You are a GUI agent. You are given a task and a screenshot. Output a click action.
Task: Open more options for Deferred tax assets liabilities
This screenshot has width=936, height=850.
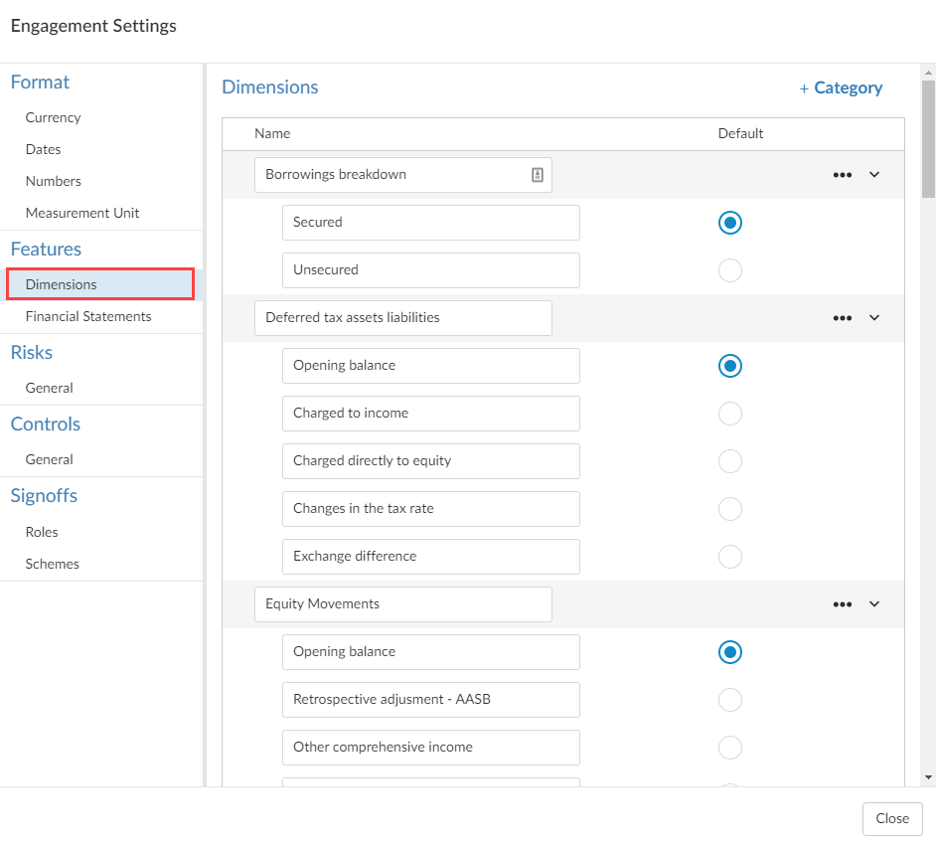click(843, 318)
